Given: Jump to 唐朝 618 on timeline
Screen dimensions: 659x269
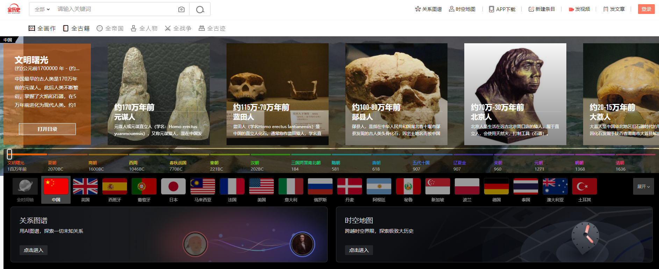Looking at the screenshot, I should (x=377, y=166).
